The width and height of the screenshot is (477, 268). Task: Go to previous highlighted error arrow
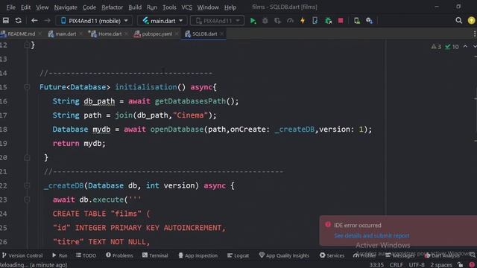(x=465, y=46)
